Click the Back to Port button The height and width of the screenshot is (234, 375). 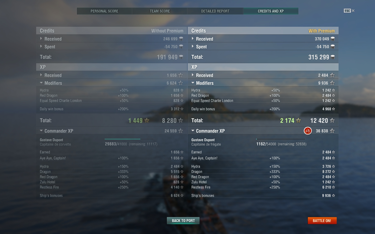point(183,220)
